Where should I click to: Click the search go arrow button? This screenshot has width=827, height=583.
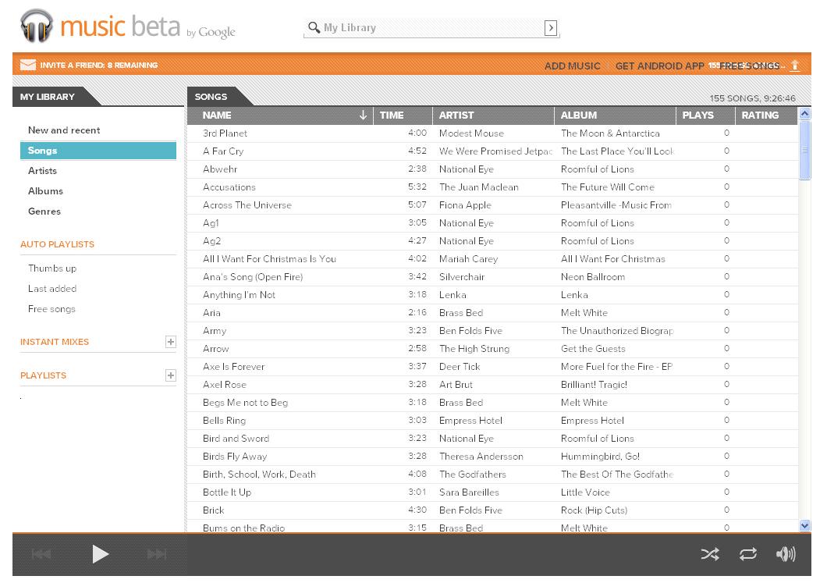[x=551, y=28]
